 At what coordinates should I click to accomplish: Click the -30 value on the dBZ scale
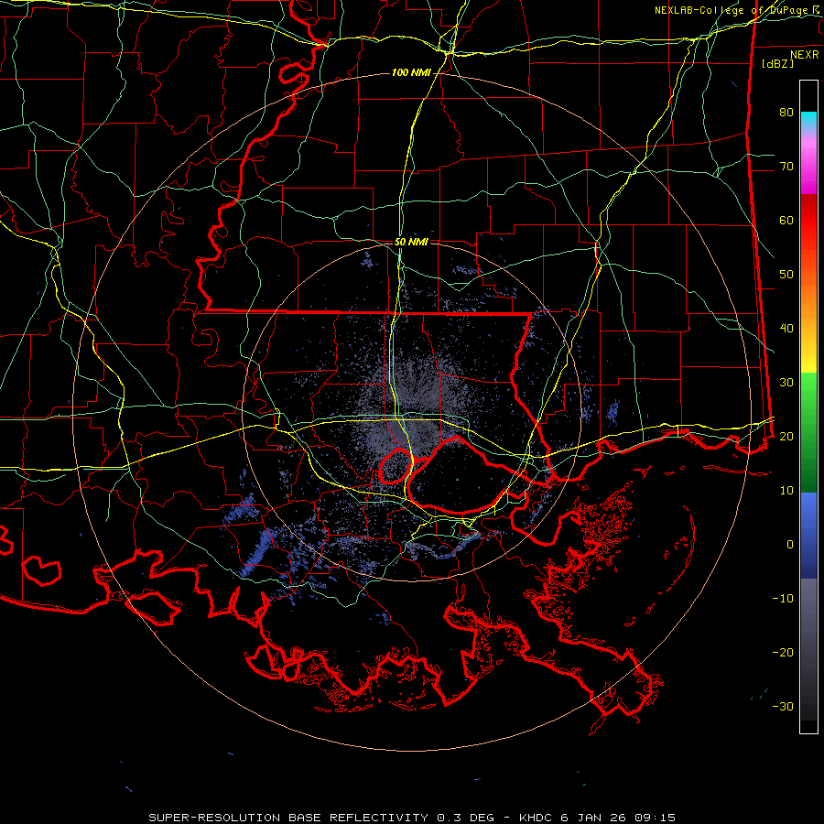(x=783, y=706)
